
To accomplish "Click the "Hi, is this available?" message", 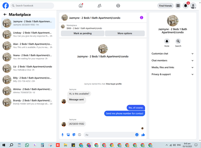I will 79,94.
